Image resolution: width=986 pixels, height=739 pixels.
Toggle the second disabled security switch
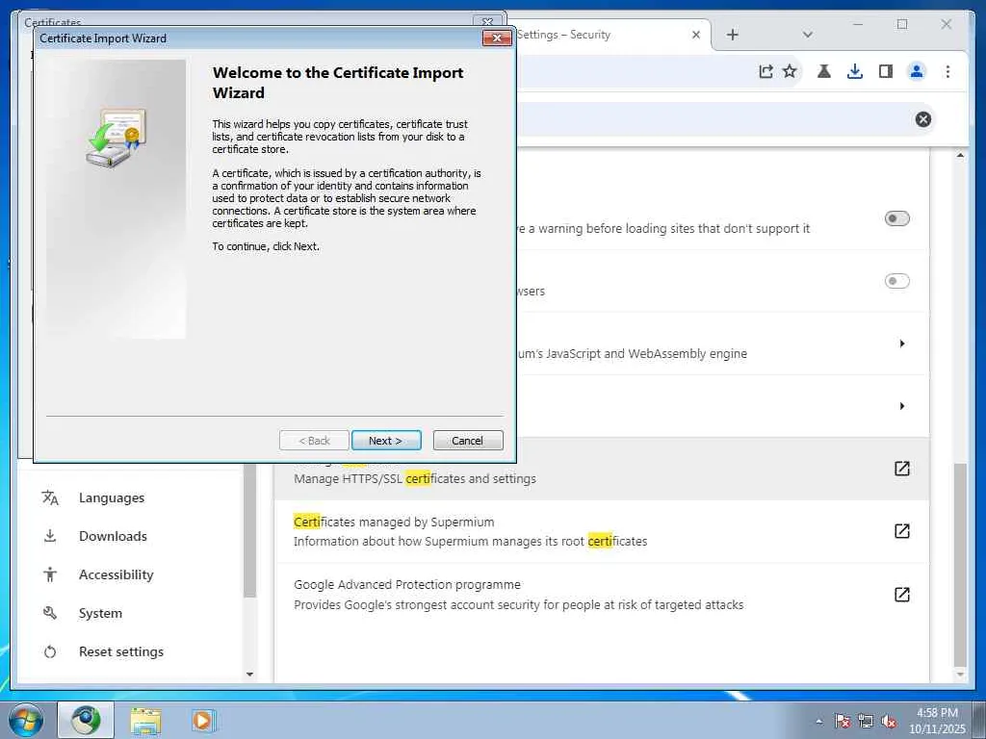(896, 281)
